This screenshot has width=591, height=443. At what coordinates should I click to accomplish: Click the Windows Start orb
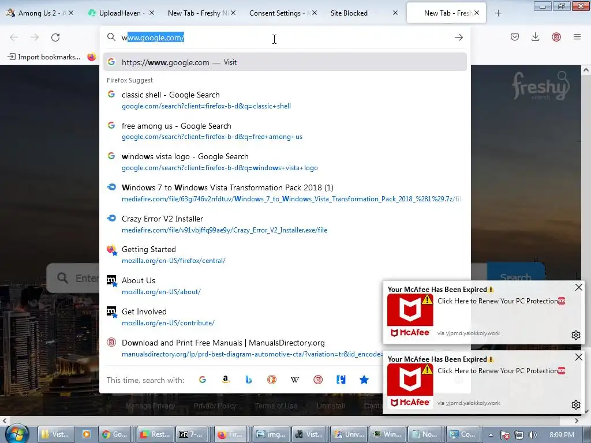click(x=16, y=434)
